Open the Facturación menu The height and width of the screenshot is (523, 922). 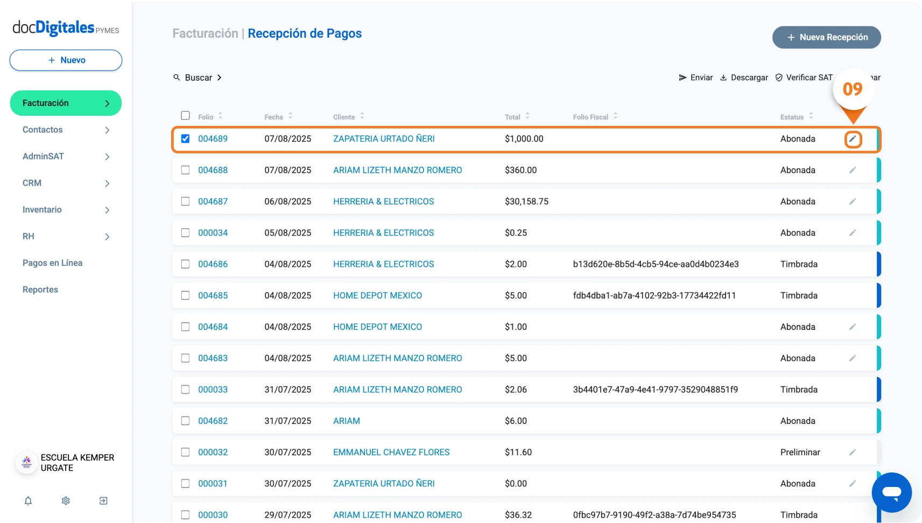(x=66, y=103)
